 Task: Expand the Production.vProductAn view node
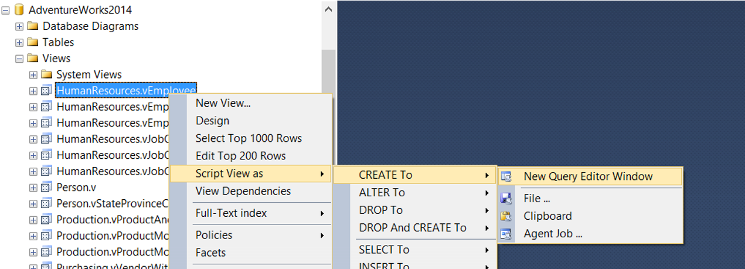(x=33, y=220)
